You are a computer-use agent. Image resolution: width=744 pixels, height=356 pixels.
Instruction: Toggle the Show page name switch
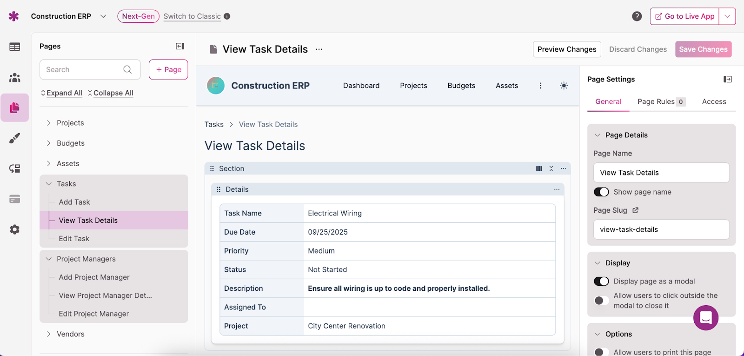coord(601,192)
